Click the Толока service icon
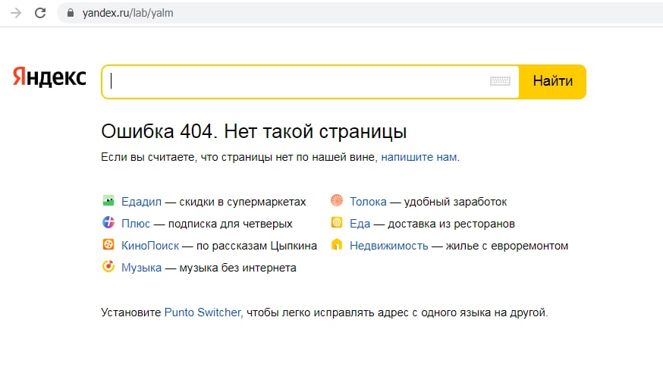This screenshot has height=383, width=663. 337,200
